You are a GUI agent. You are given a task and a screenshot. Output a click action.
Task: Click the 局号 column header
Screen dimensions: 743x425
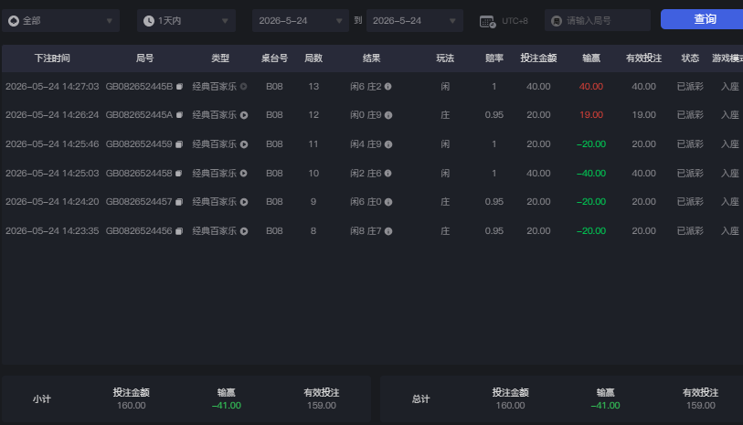(x=144, y=58)
